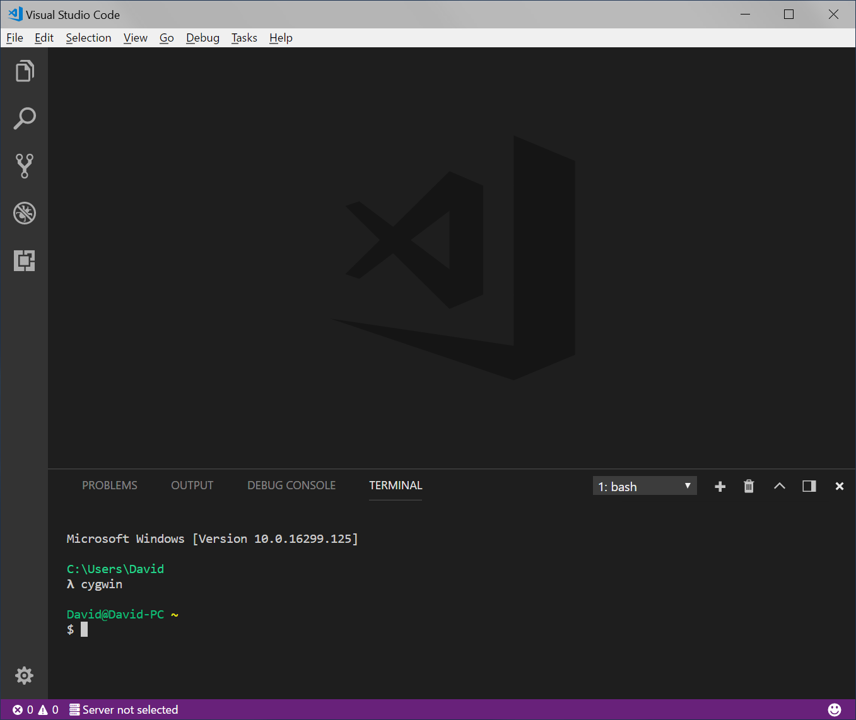Open the Extensions view
The image size is (856, 720).
(24, 260)
